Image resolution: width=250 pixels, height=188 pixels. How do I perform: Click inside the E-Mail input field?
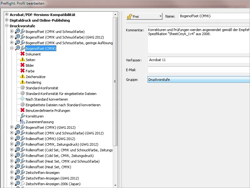coord(203,70)
